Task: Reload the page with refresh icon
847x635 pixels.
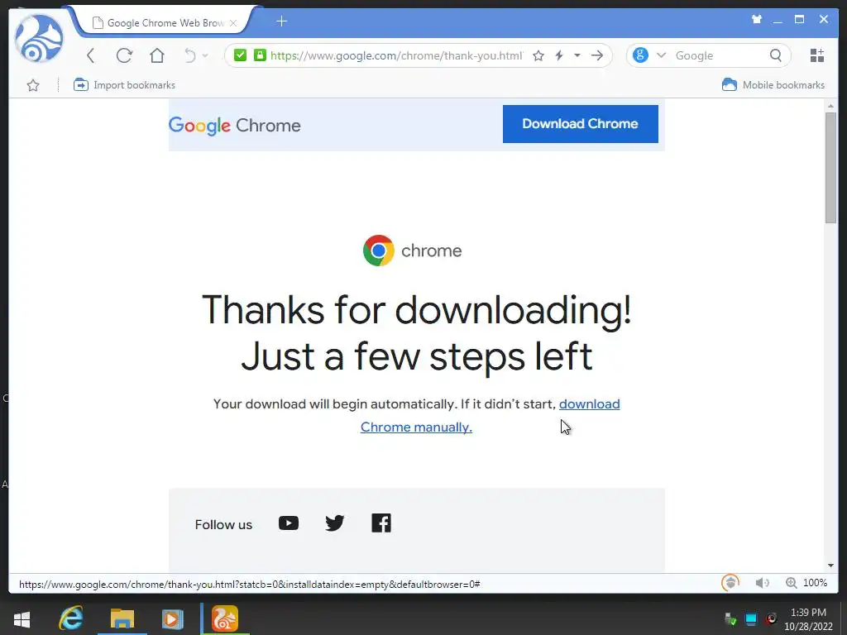Action: point(124,55)
